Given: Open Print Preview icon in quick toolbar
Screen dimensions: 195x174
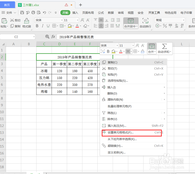Looking at the screenshot, I should (x=39, y=13).
